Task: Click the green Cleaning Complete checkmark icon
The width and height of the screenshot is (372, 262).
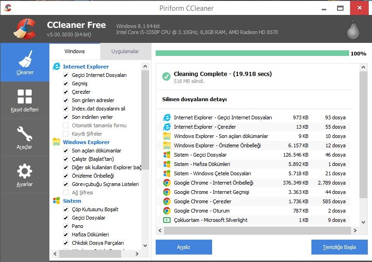Action: 166,76
